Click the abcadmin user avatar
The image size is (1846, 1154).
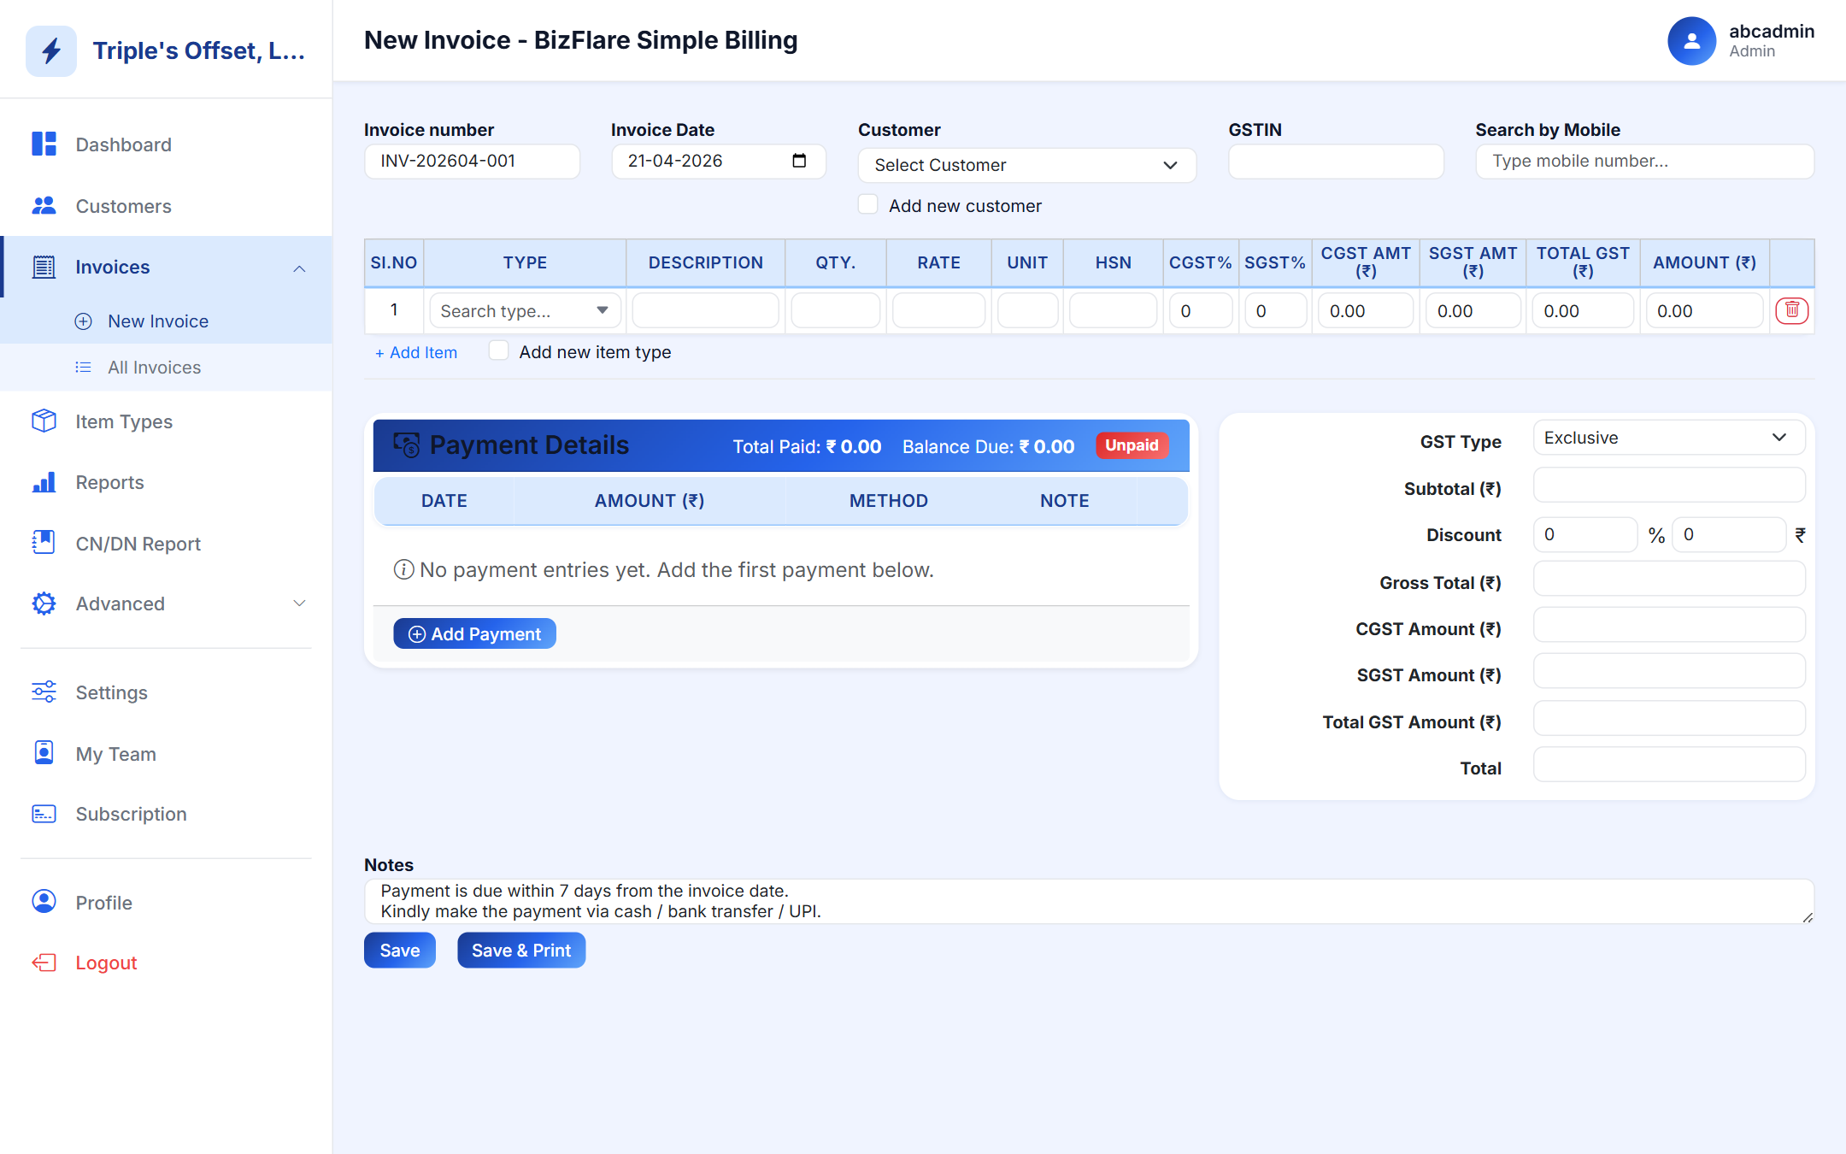tap(1691, 41)
